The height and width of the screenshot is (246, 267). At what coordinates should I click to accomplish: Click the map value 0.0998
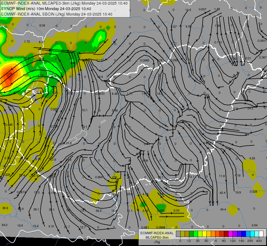pyautogui.click(x=161, y=227)
